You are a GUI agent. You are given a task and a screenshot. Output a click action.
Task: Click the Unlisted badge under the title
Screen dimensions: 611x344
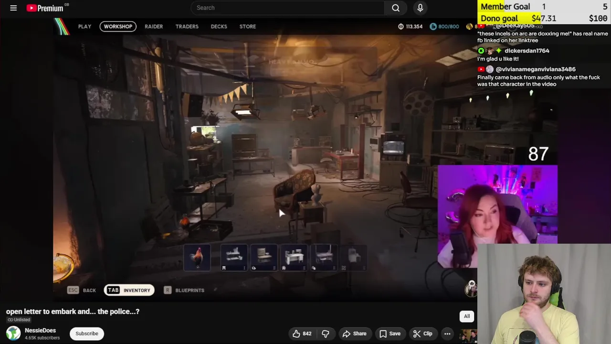19,320
